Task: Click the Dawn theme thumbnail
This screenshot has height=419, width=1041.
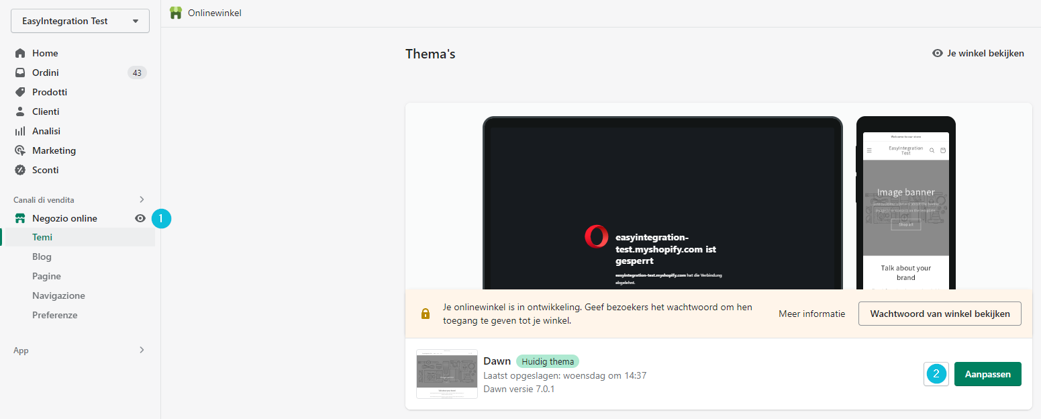Action: coord(447,374)
